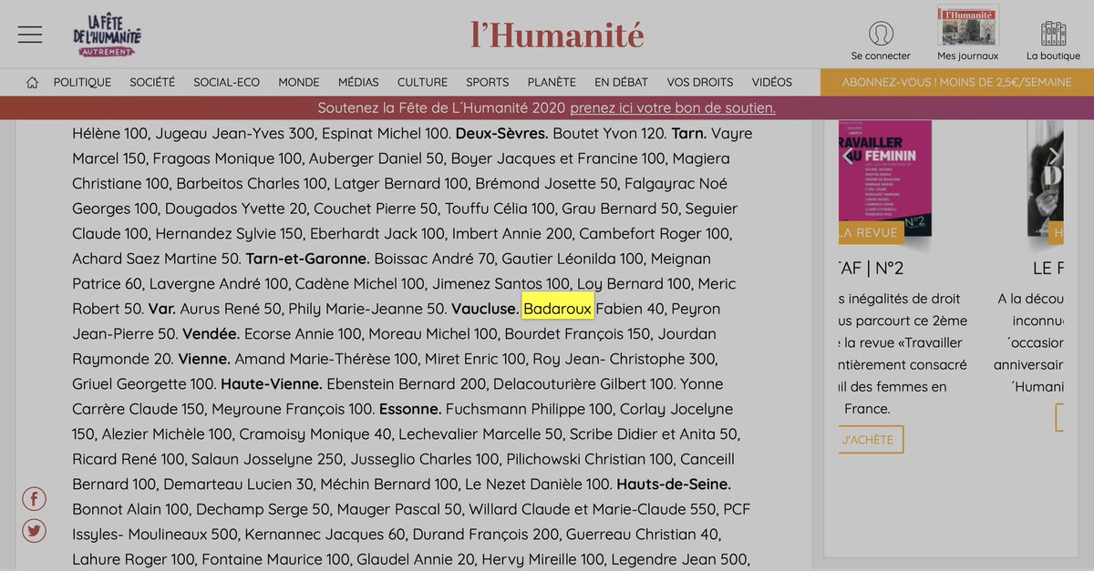Open the Vidéos section
The width and height of the screenshot is (1094, 571).
[772, 82]
